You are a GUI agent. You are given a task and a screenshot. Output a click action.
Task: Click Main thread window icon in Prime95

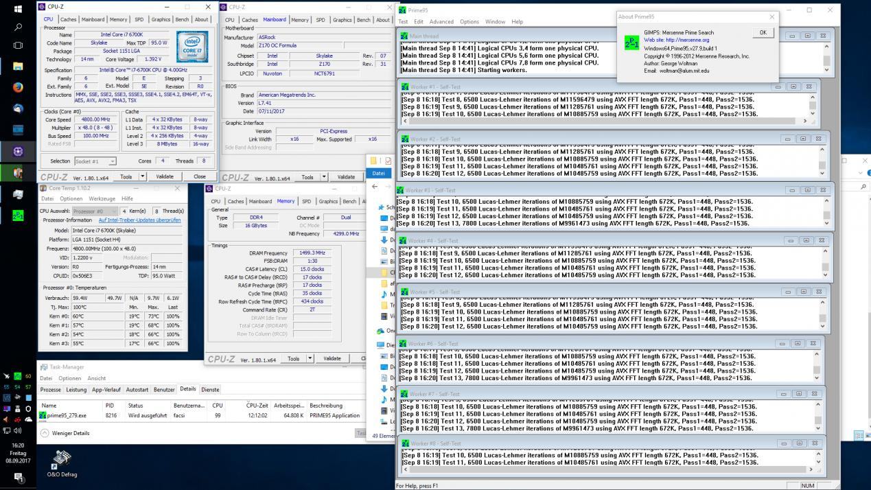[404, 36]
